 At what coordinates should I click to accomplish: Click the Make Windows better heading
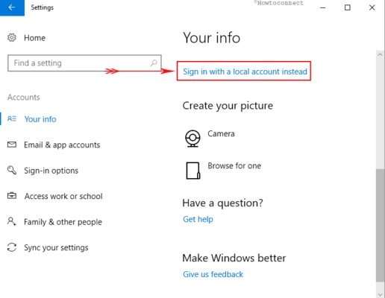[234, 258]
